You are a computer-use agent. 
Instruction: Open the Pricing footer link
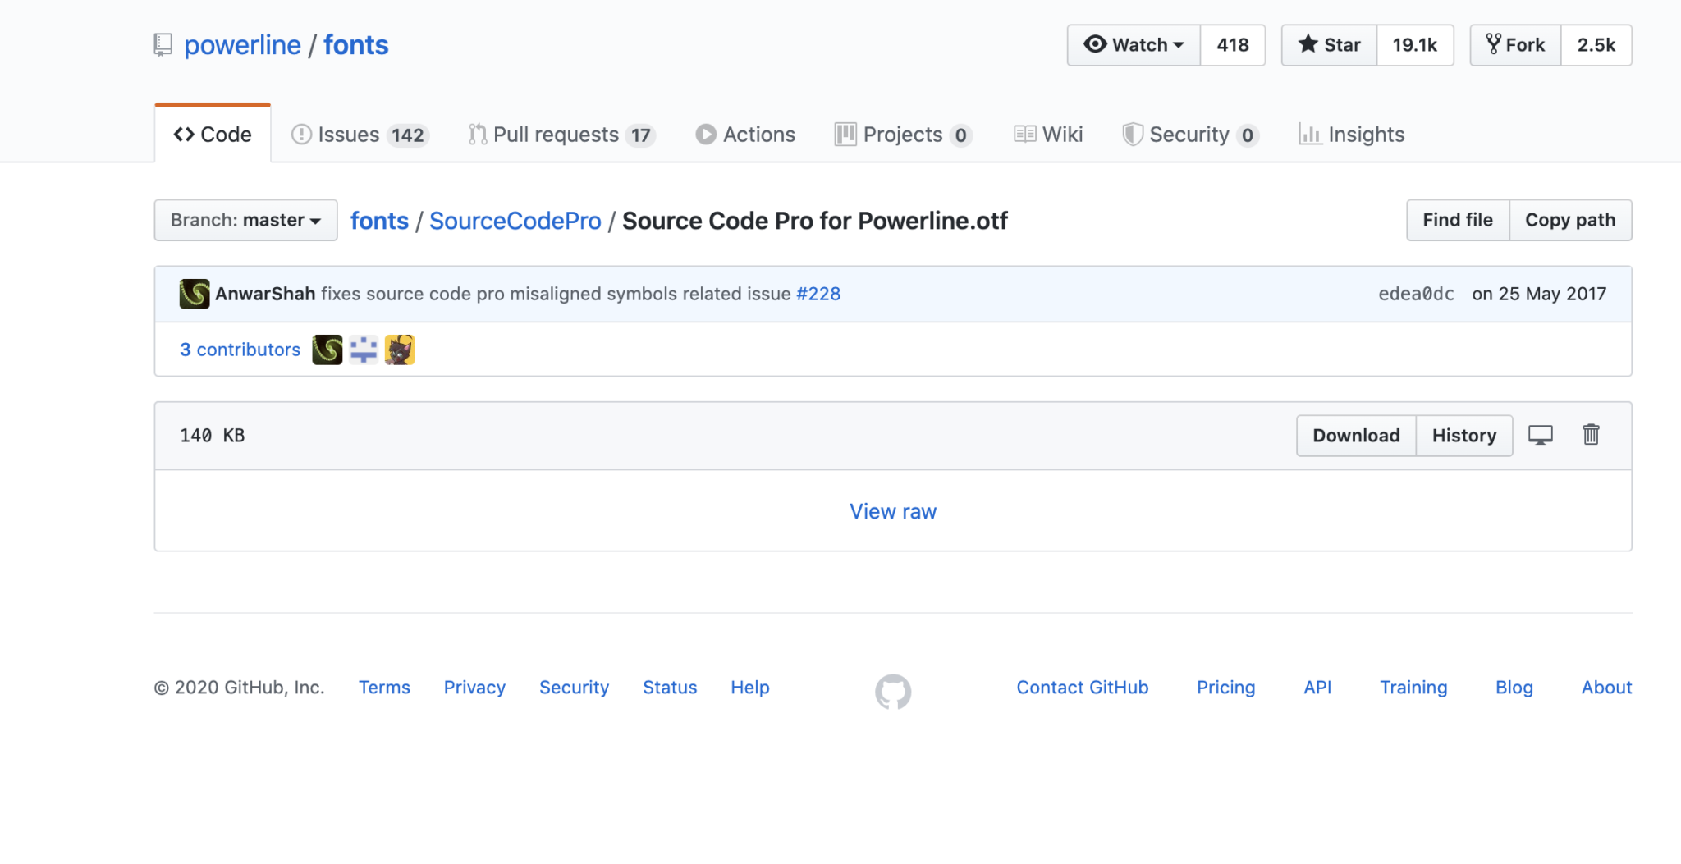coord(1225,688)
